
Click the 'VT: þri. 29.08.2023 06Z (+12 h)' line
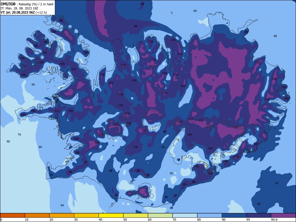[x=24, y=12]
